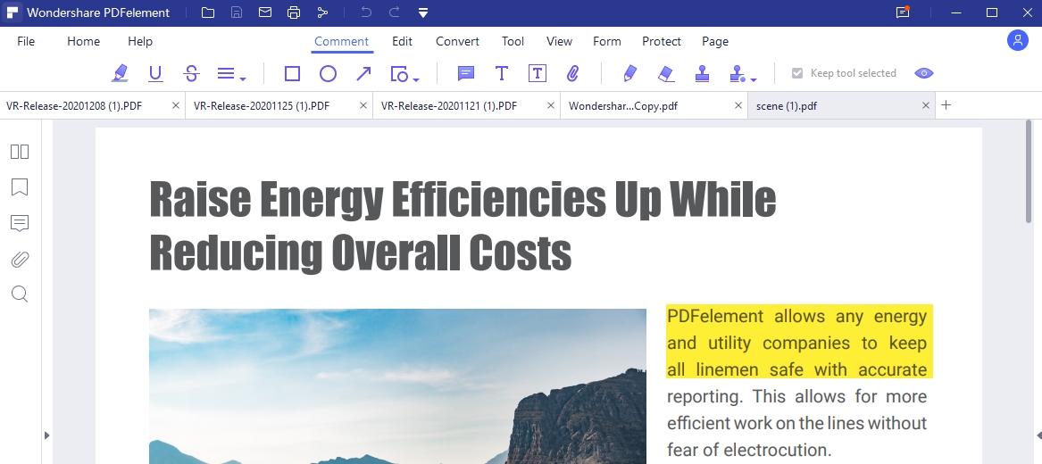Screen dimensions: 1042x464
Task: Click the vertical scrollbar thumb
Action: pos(1029,171)
